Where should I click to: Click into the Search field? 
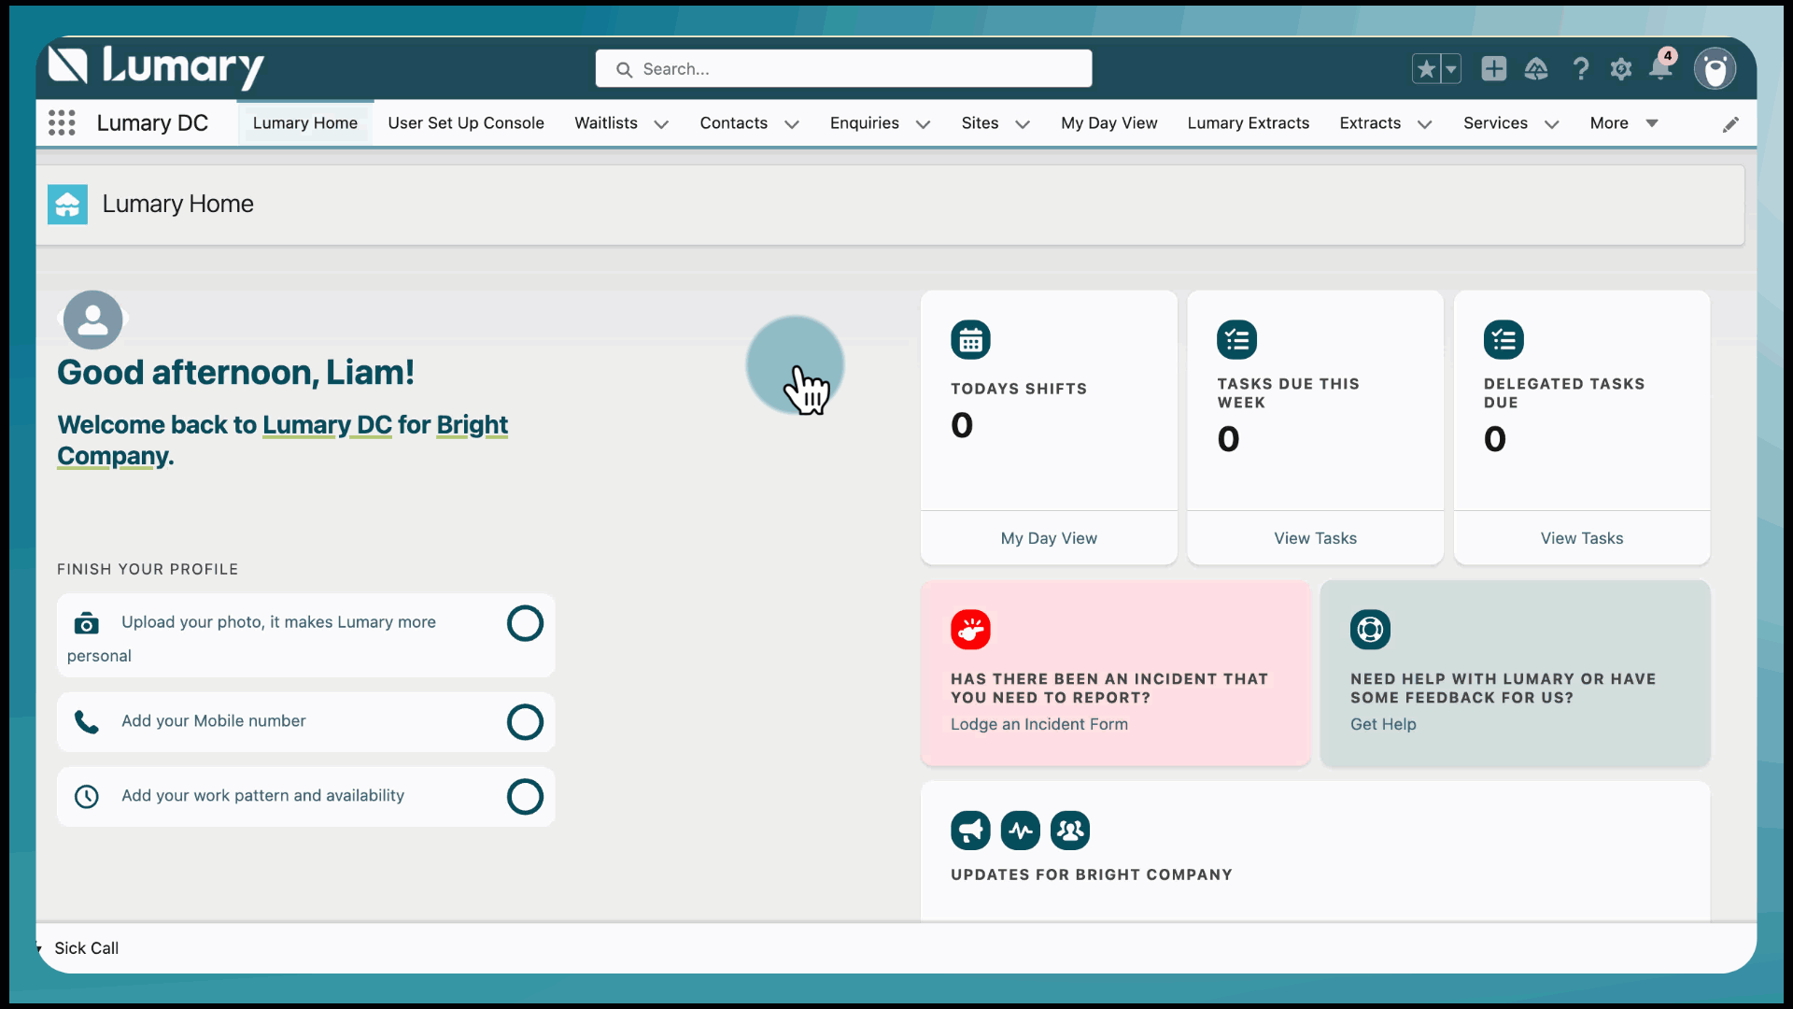[843, 69]
